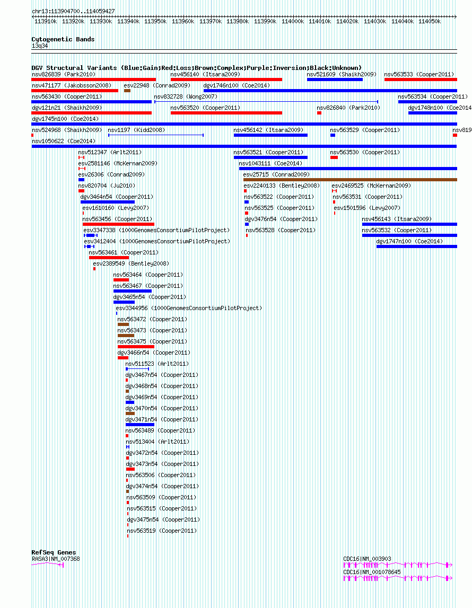Click nsv524968 (Shaikh2009) label
This screenshot has height=608, width=472.
pyautogui.click(x=67, y=130)
